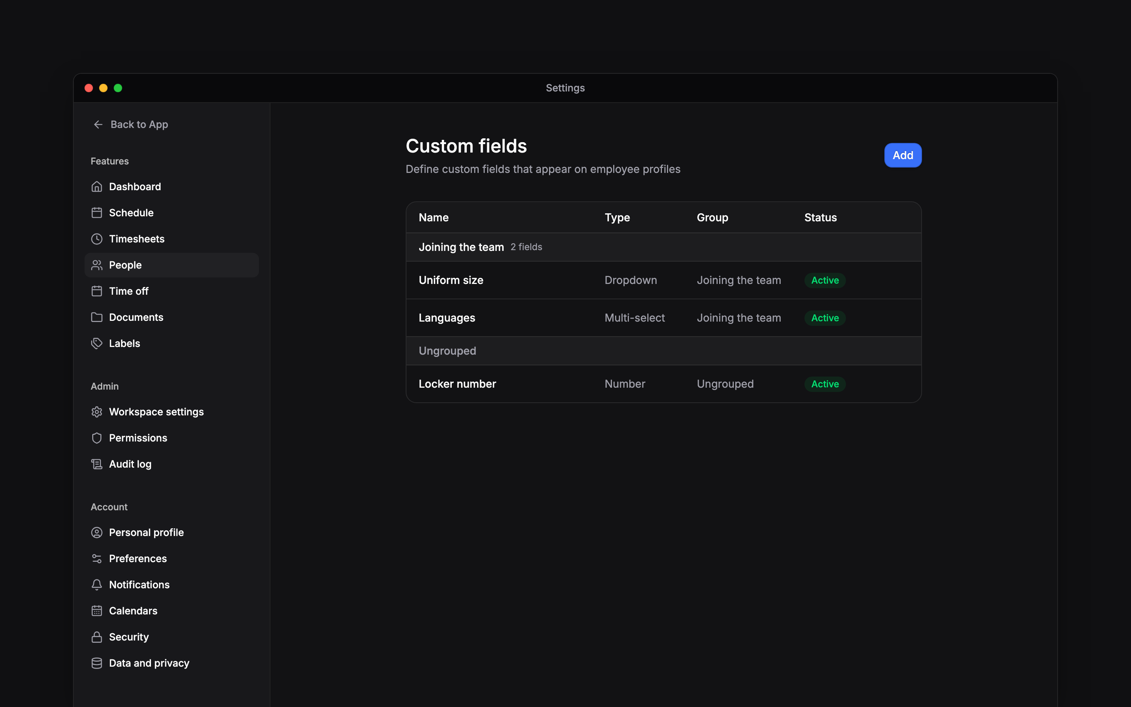Click the "2 fields" count label
This screenshot has width=1131, height=707.
[x=526, y=247]
